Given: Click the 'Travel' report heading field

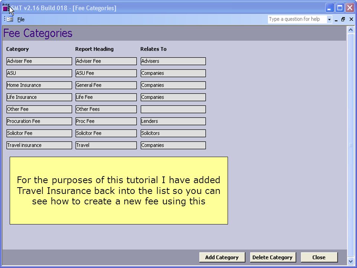Looking at the screenshot, I should (x=106, y=145).
